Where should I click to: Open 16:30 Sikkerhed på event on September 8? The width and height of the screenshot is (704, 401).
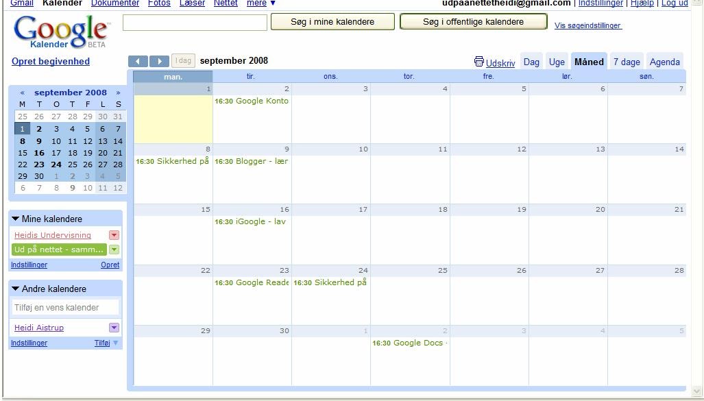(x=173, y=161)
